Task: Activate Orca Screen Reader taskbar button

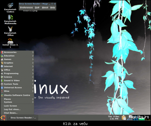Action: pyautogui.click(x=22, y=118)
